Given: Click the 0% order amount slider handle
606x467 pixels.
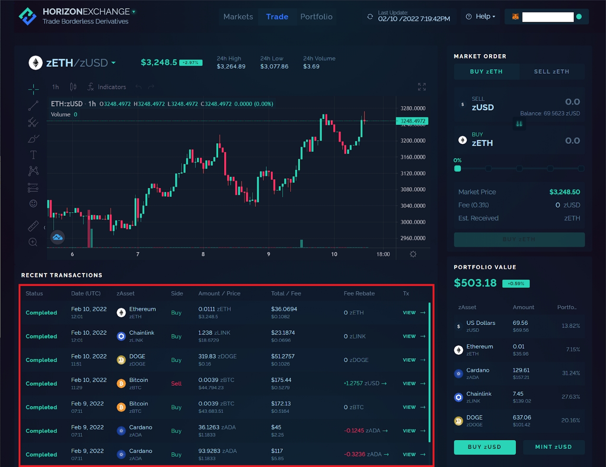Looking at the screenshot, I should pos(458,169).
